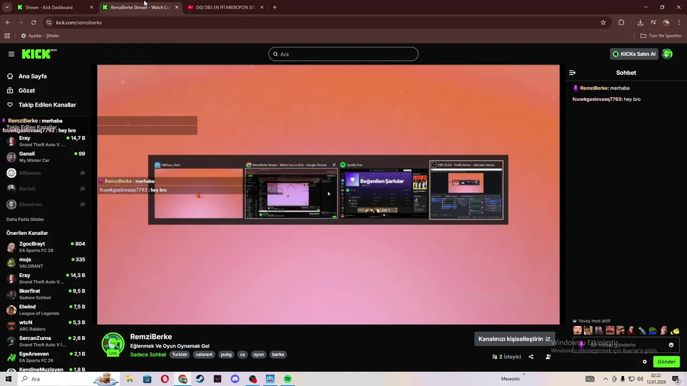Click the KICK logo
The height and width of the screenshot is (386, 687).
39,54
